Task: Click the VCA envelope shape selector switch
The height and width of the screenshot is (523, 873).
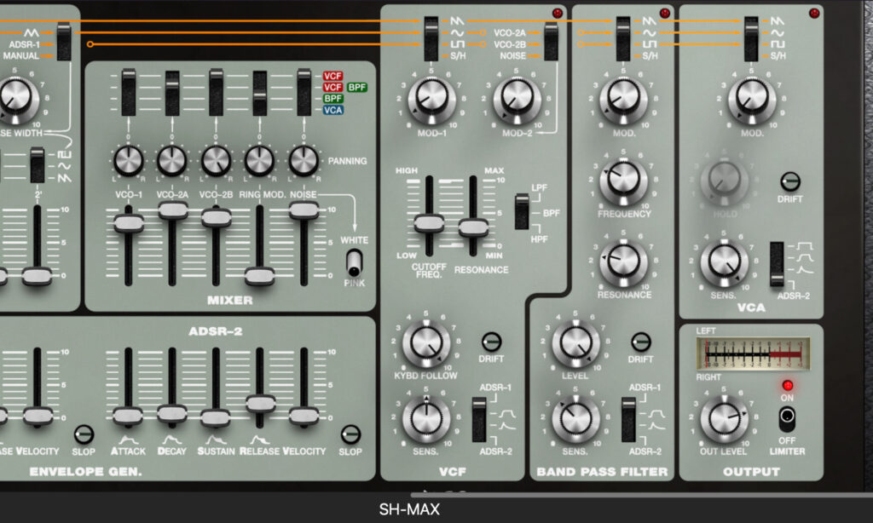Action: (x=777, y=264)
